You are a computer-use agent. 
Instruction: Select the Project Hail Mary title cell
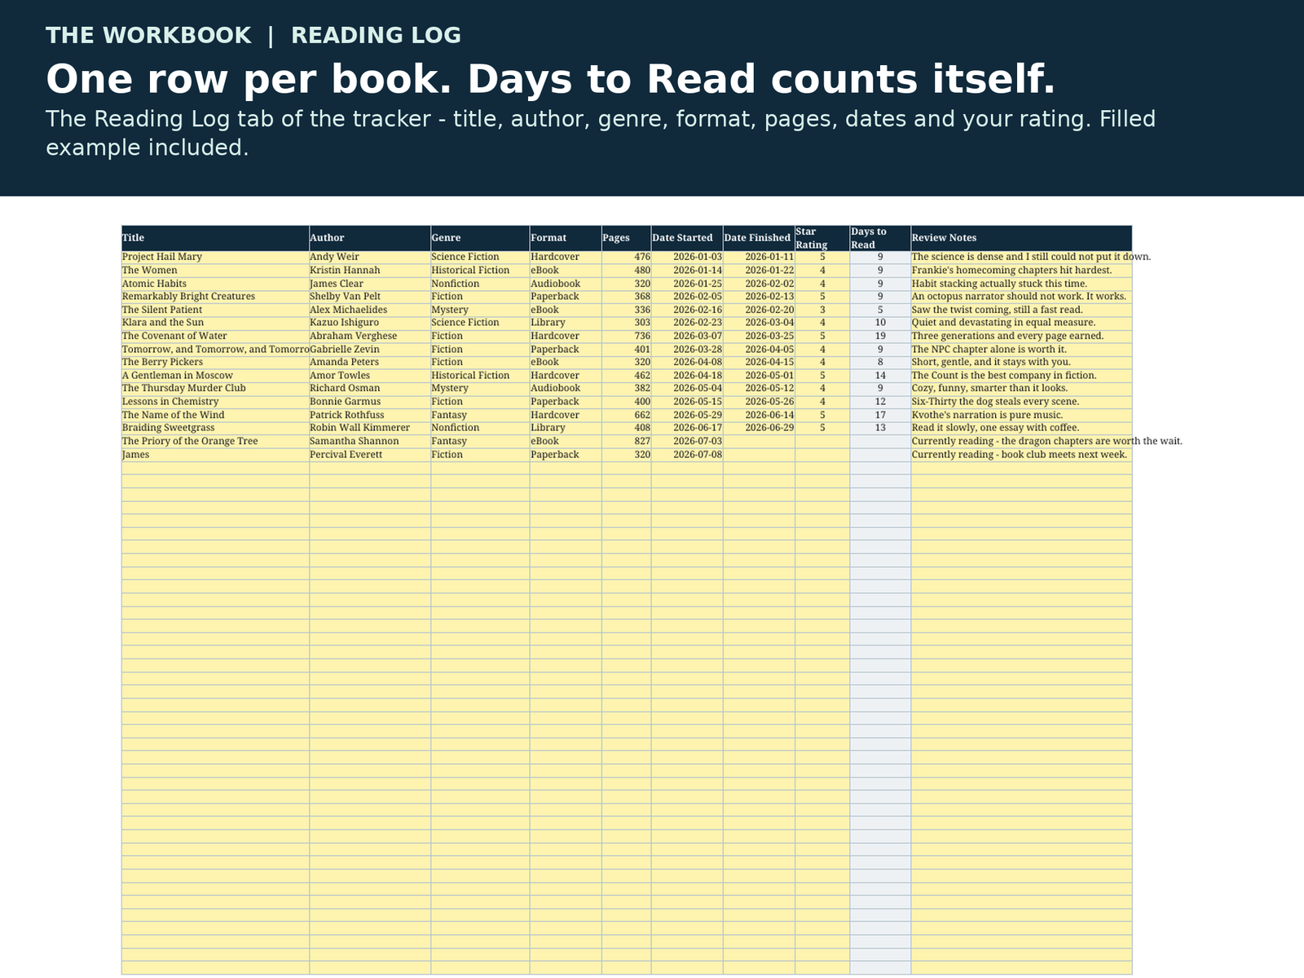tap(215, 257)
